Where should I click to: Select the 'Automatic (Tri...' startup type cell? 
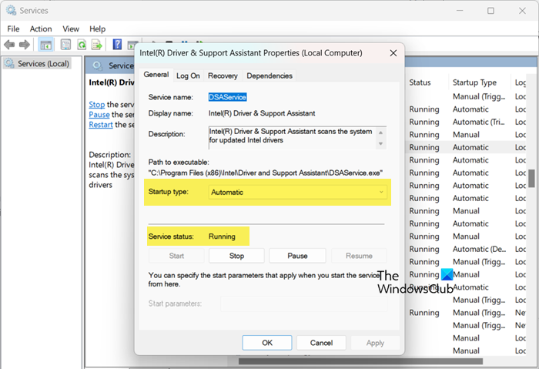[478, 122]
